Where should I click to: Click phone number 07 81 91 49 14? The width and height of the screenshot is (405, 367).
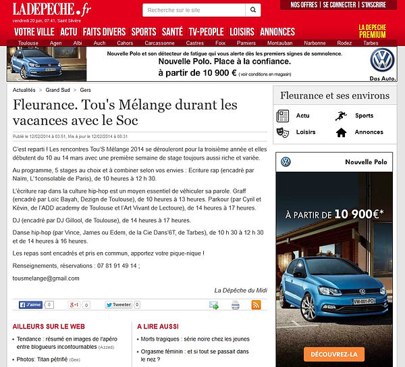click(117, 266)
